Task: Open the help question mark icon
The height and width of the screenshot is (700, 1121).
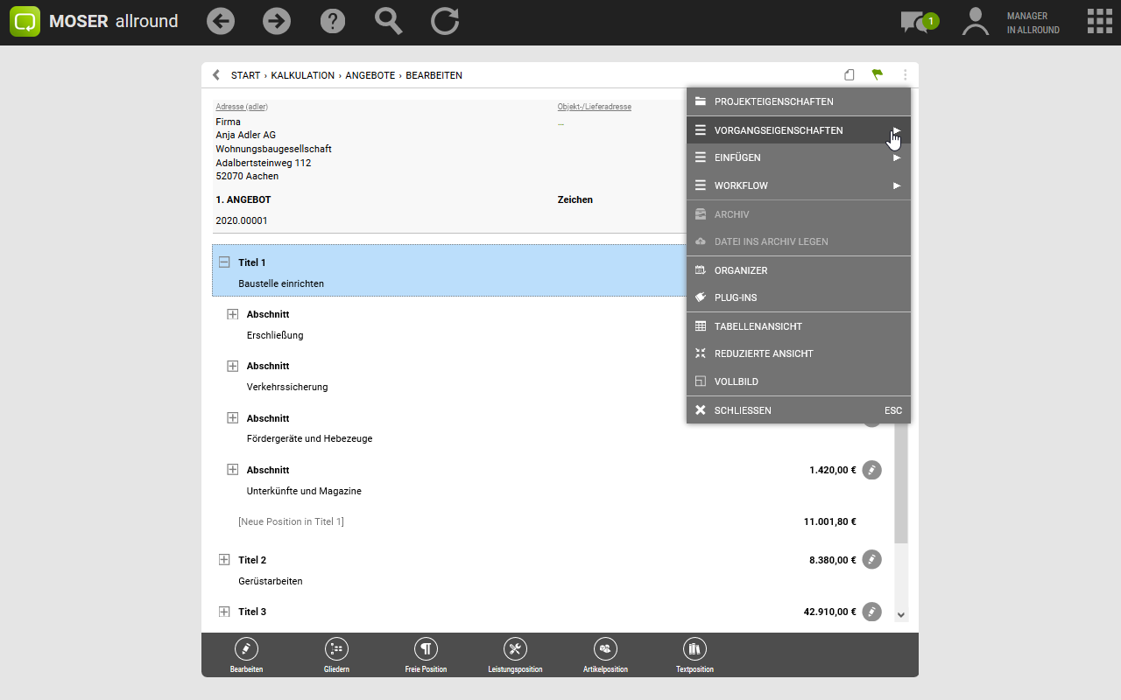Action: click(333, 22)
